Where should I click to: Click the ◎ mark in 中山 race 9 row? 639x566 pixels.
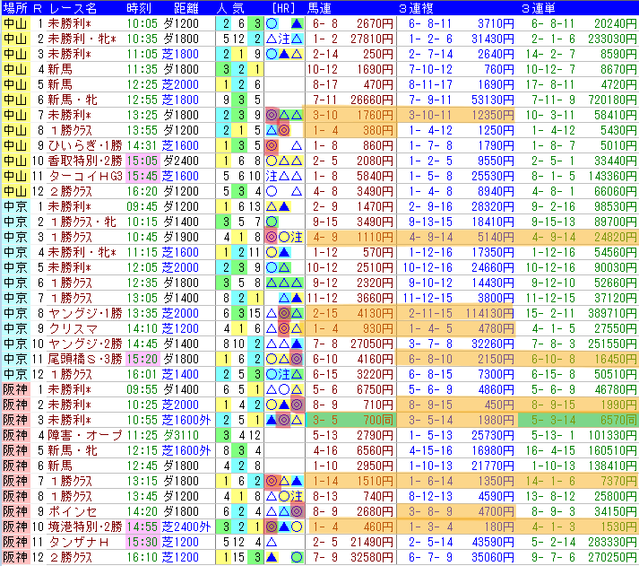(272, 145)
